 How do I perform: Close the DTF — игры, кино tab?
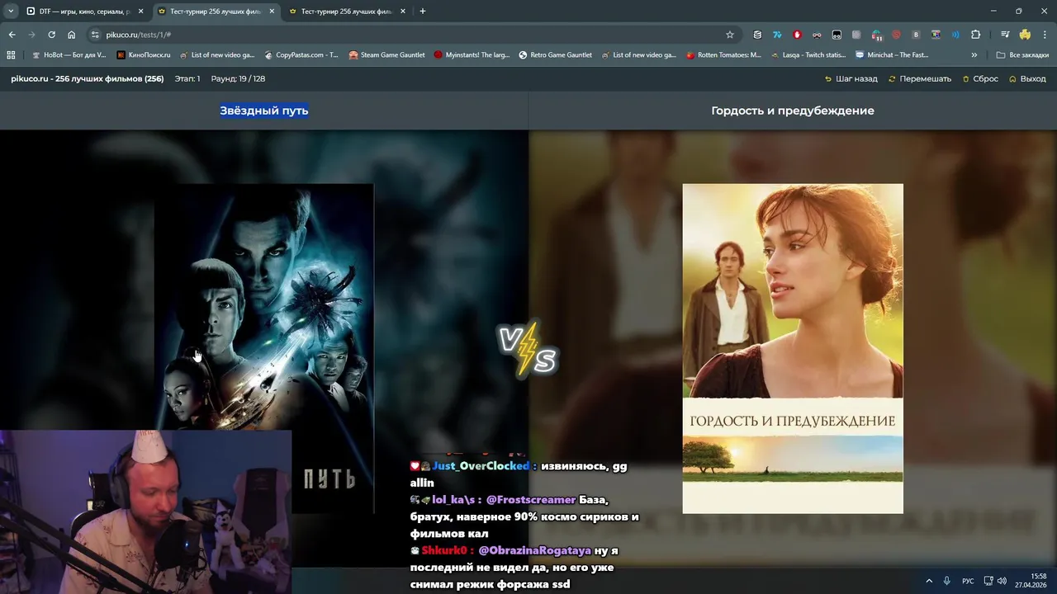click(x=140, y=12)
